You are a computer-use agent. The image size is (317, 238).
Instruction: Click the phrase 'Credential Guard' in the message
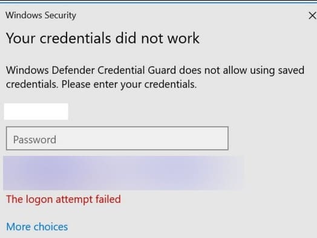pyautogui.click(x=137, y=71)
